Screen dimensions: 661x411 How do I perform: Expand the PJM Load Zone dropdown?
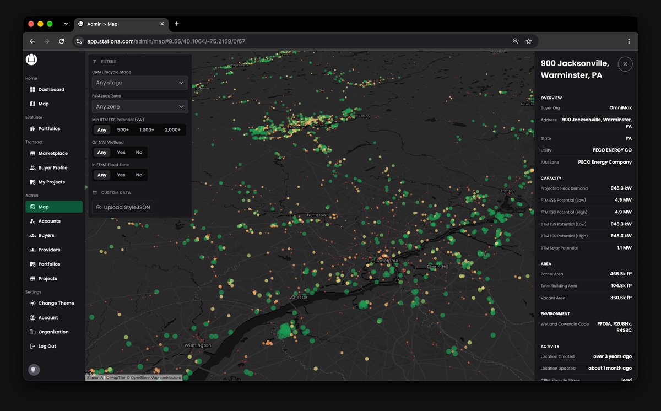click(140, 106)
